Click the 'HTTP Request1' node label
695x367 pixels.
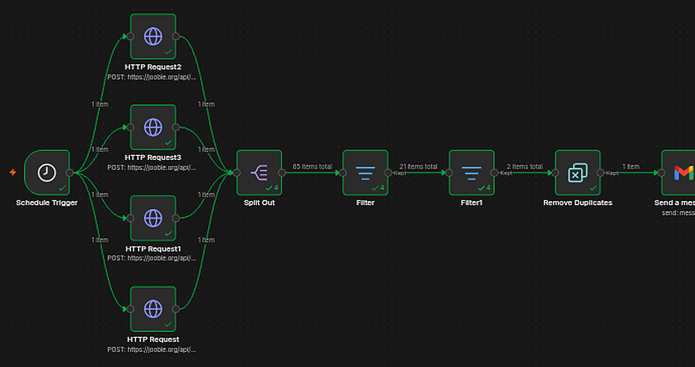153,249
